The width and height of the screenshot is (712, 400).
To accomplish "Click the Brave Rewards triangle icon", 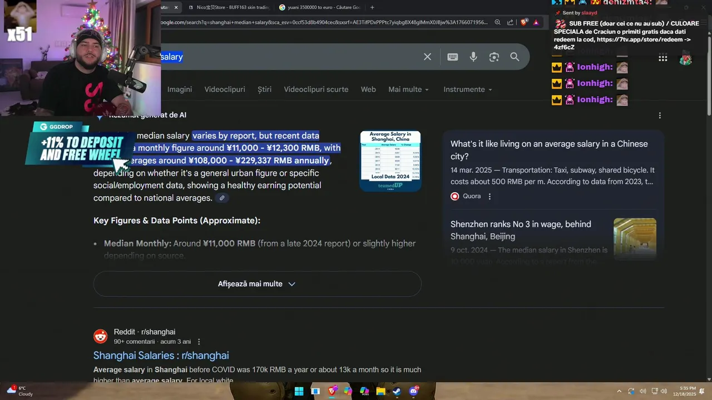I will 536,22.
